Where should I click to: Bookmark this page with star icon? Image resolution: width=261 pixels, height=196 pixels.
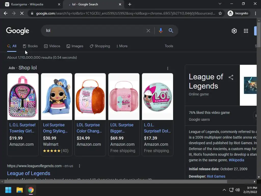220,13
